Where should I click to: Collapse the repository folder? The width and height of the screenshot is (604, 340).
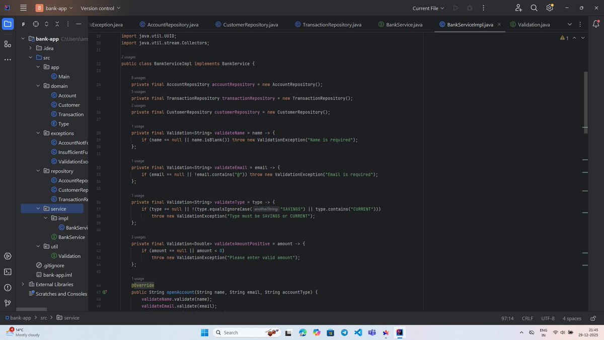[38, 171]
